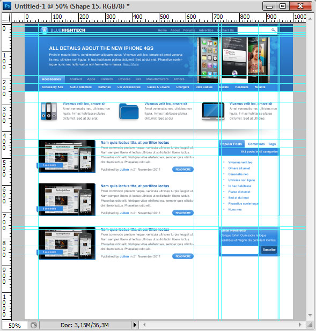This screenshot has height=331, width=316.
Task: Click the Nunc nec sidebar link
Action: coord(235,210)
